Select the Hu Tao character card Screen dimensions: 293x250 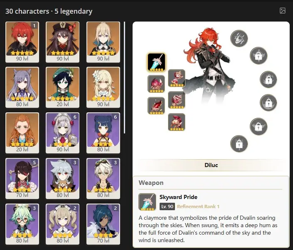(63, 42)
